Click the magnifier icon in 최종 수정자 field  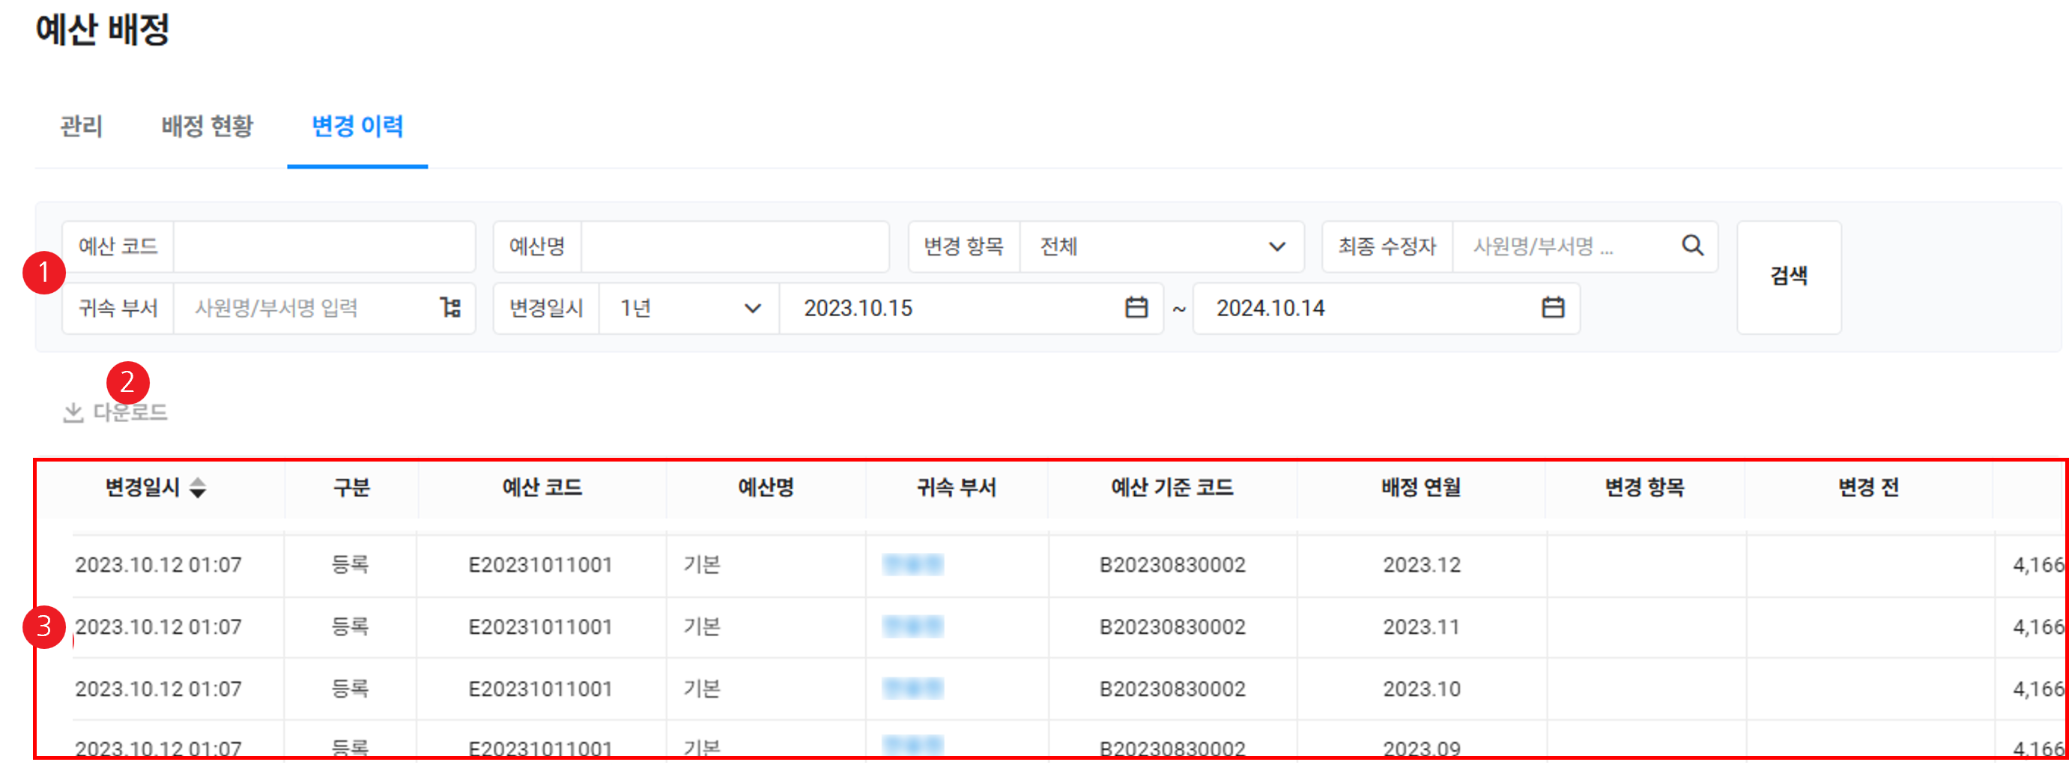click(x=1691, y=246)
